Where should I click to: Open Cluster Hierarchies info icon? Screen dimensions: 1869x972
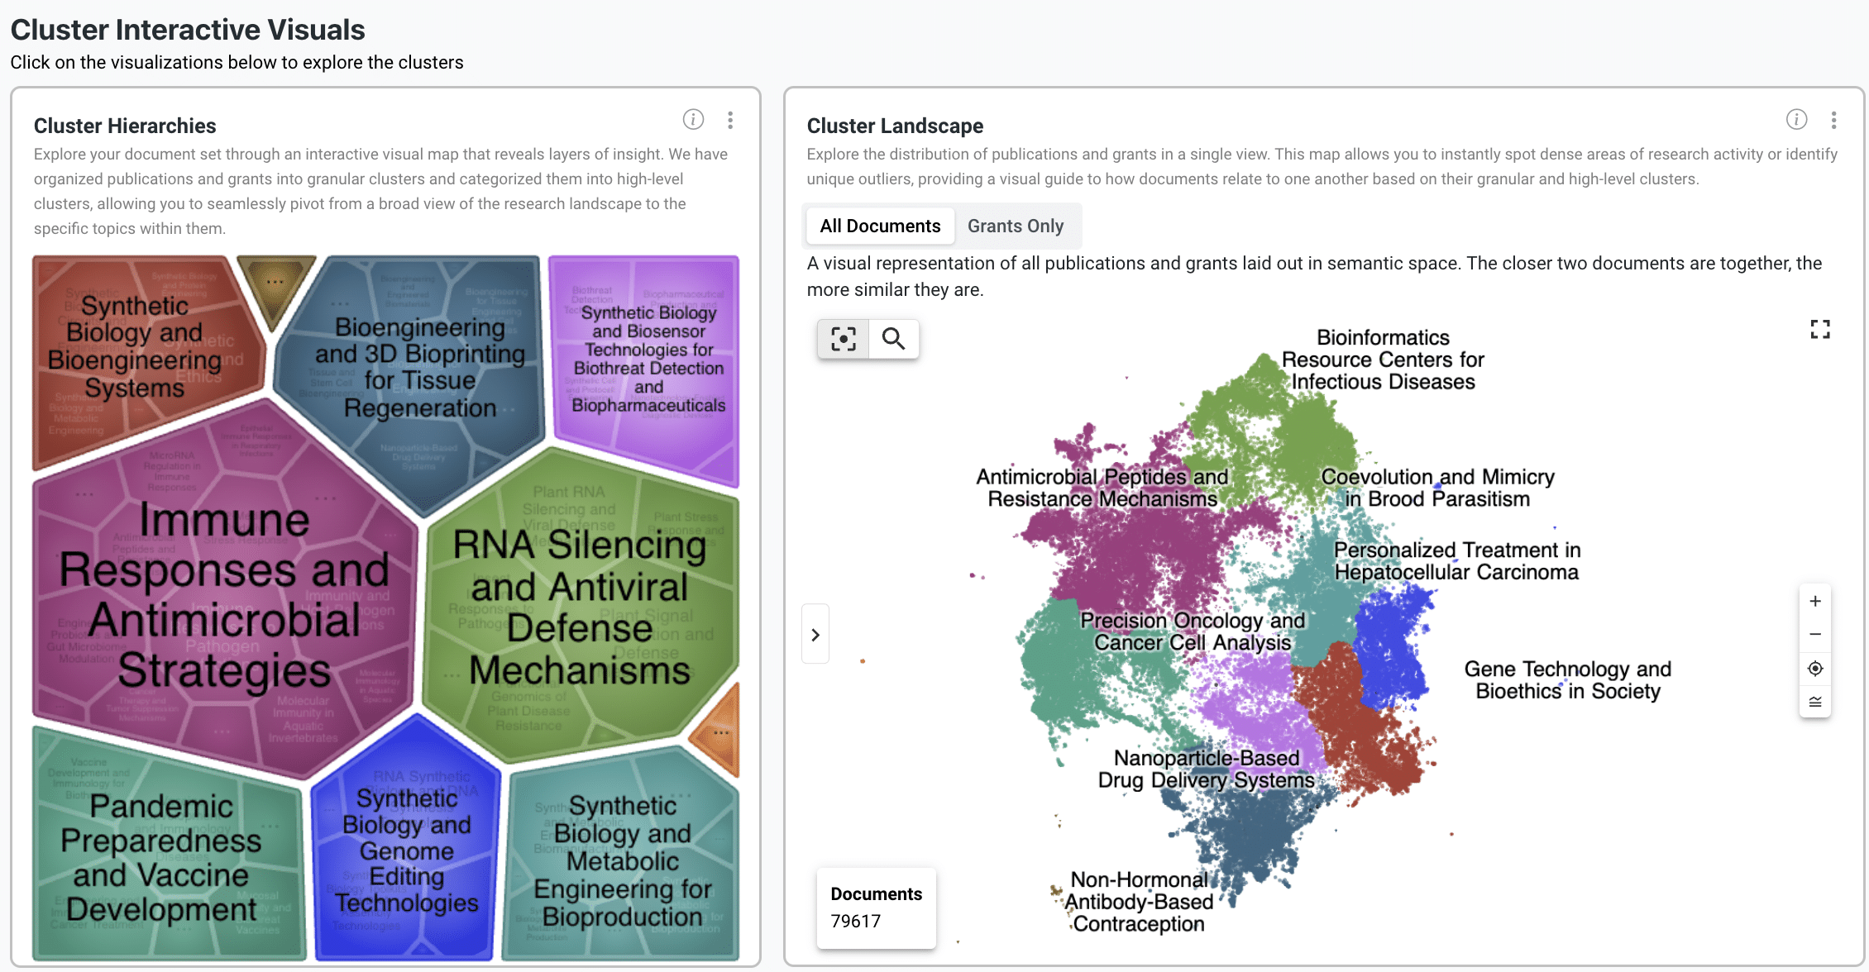(693, 120)
